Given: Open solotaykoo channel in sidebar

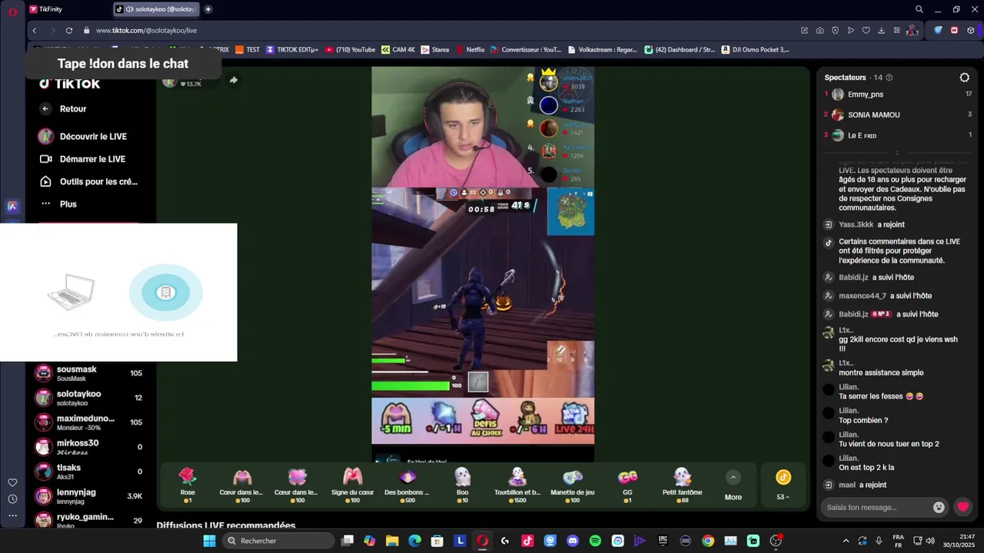Looking at the screenshot, I should [88, 398].
